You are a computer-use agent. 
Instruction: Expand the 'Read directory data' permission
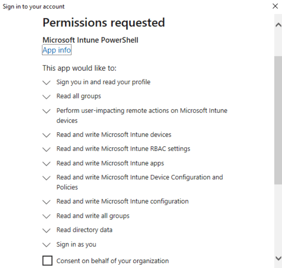tap(47, 230)
